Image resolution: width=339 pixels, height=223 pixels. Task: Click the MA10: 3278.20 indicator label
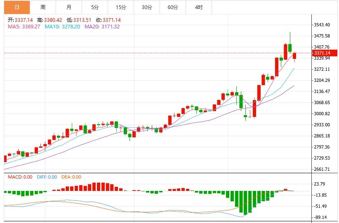point(62,27)
